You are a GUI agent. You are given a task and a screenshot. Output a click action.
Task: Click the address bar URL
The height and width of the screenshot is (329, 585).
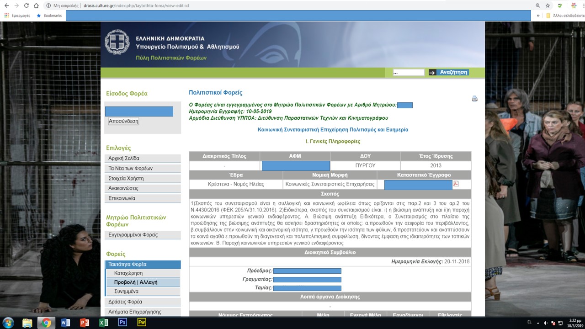point(136,5)
